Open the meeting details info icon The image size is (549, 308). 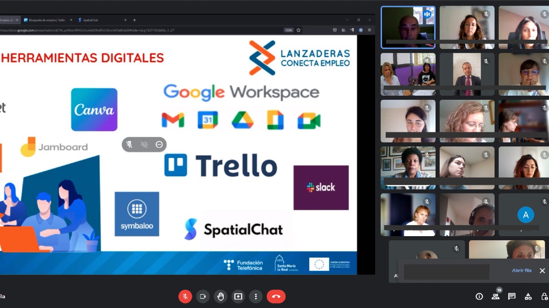(479, 297)
